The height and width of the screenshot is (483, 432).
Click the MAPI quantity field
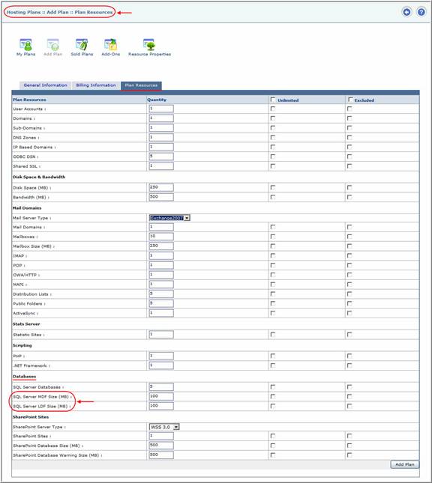161,285
